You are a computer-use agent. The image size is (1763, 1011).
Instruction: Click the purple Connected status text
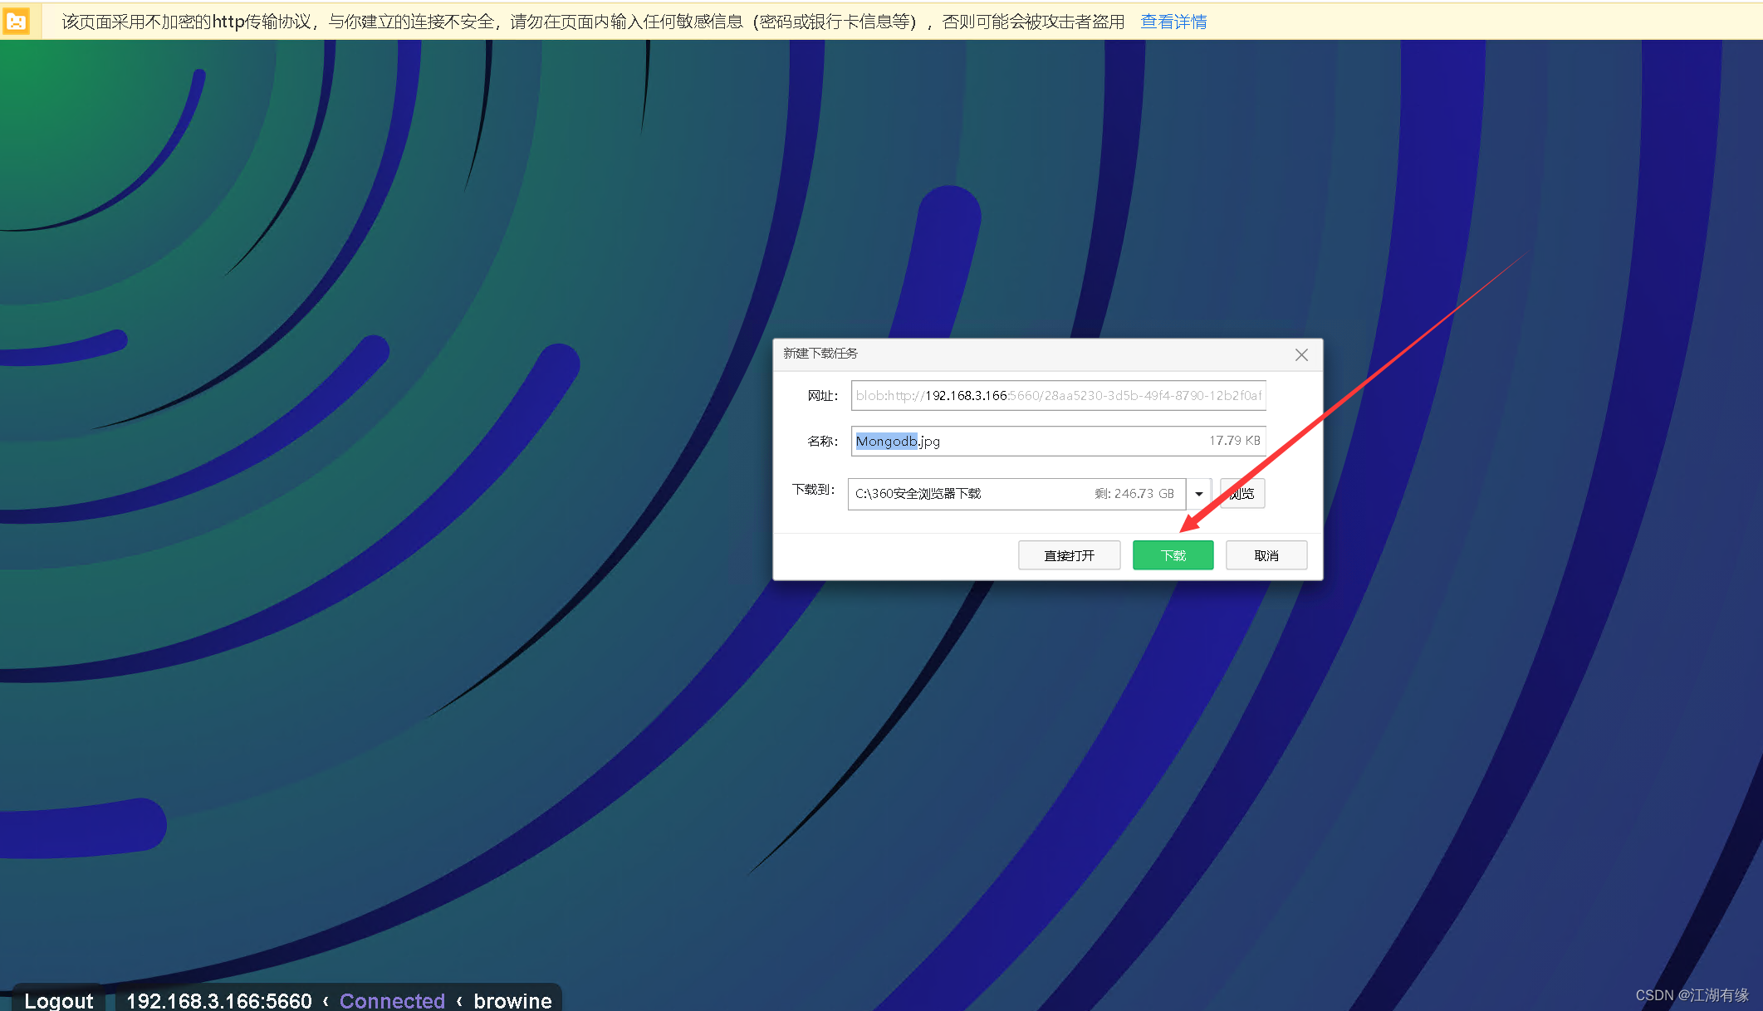pyautogui.click(x=392, y=1000)
